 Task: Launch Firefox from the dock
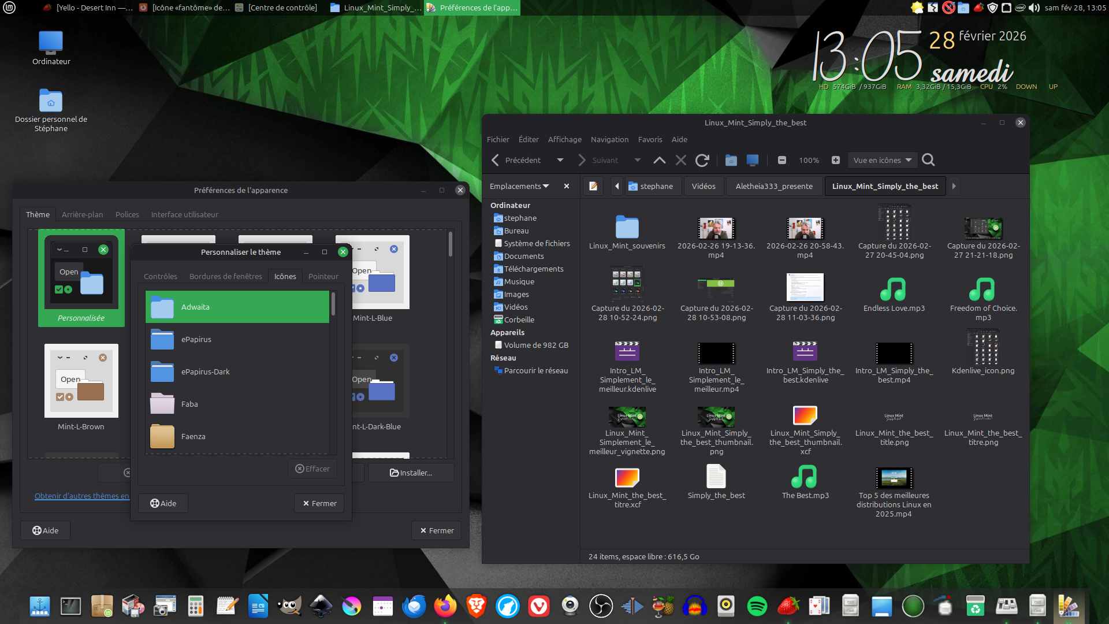point(445,606)
